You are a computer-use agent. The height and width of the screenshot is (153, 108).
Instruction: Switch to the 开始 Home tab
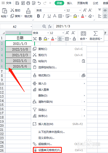coord(59,3)
